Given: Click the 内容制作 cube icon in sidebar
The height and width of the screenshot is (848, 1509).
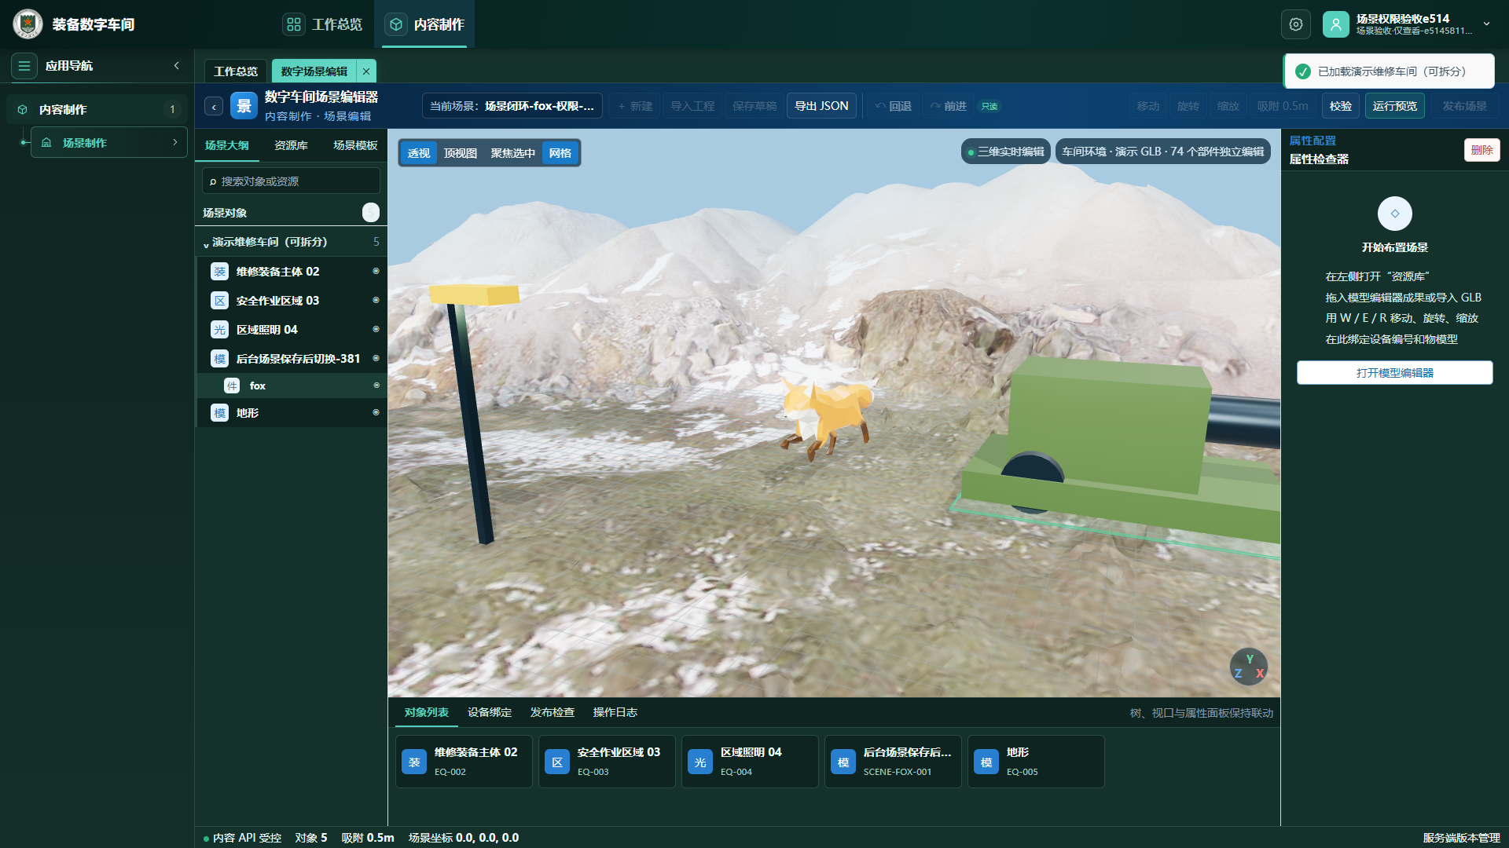Looking at the screenshot, I should (x=23, y=110).
